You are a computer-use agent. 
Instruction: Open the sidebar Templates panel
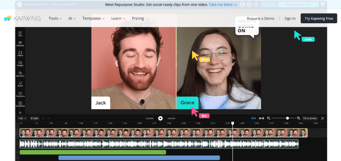pos(20,104)
